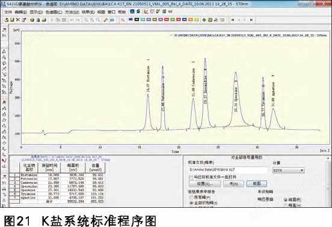Click the chromatogram legend file entry
332x227 pixels.
click(x=248, y=35)
